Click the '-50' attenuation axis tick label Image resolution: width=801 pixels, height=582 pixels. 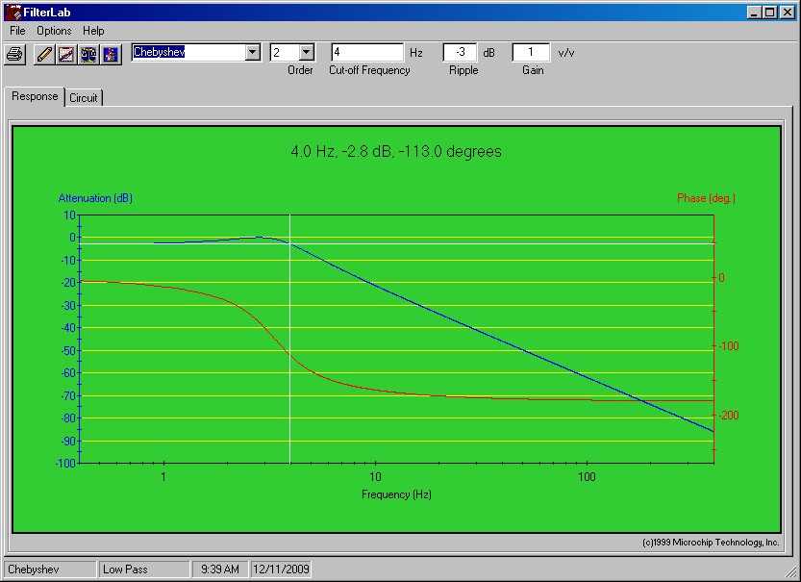68,350
